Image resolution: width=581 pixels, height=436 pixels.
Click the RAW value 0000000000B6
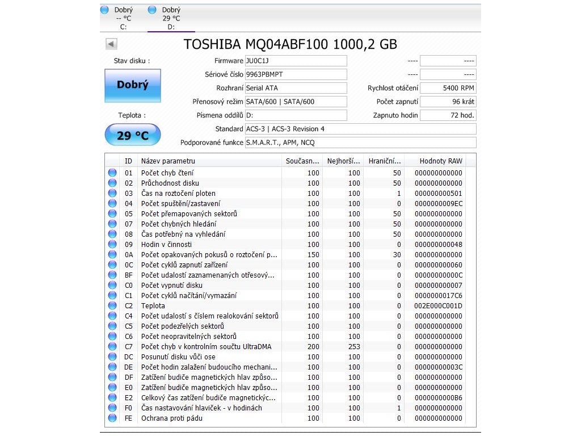point(439,398)
